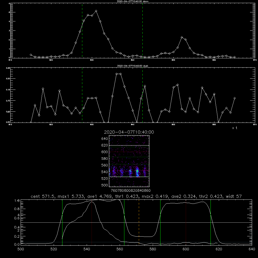The image size is (258, 258).
Task: Click the red dotted line near 543 in bottom plot
Action: click(92, 224)
